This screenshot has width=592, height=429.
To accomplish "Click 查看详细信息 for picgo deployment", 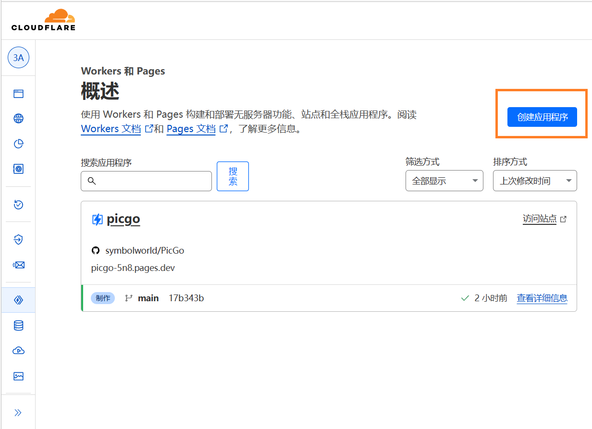I will [x=542, y=298].
